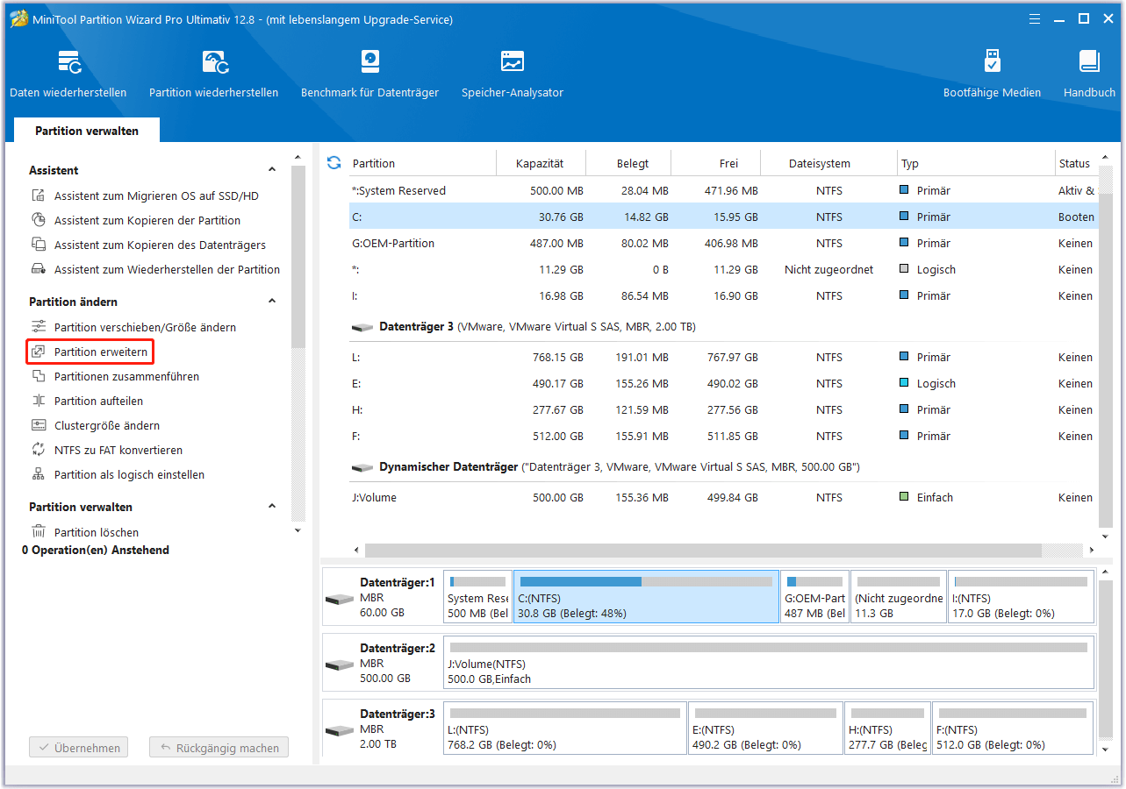
Task: Select System Reserved block in disk map
Action: point(478,596)
